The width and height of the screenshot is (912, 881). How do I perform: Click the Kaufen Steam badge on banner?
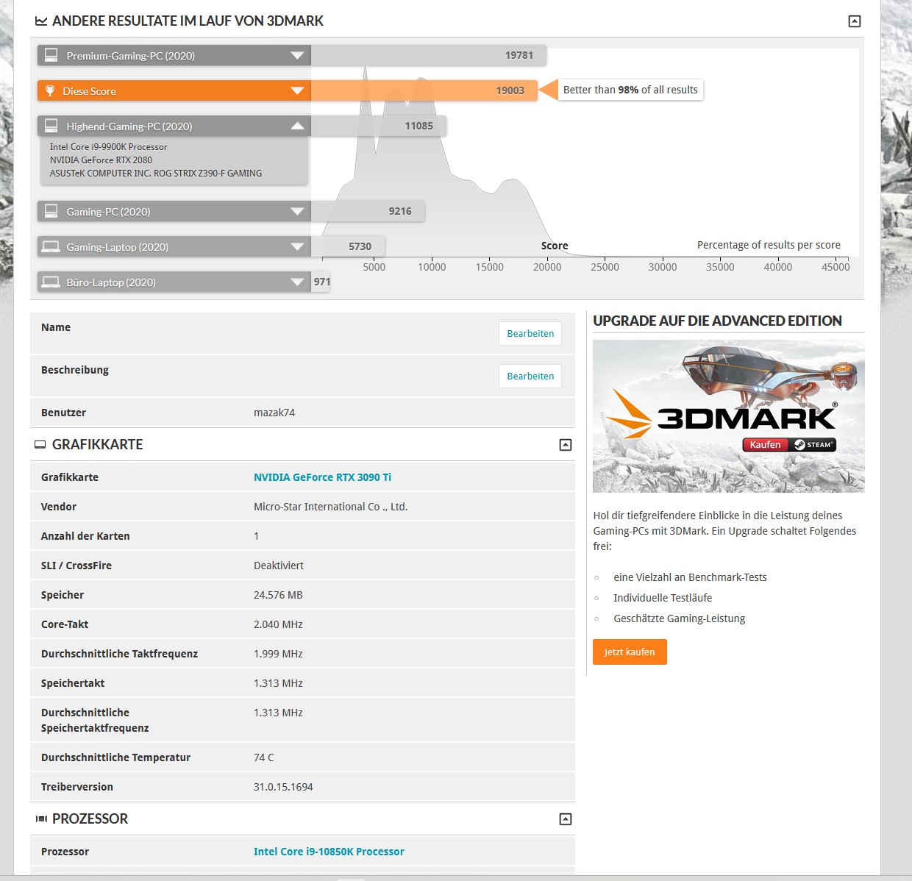tap(789, 445)
